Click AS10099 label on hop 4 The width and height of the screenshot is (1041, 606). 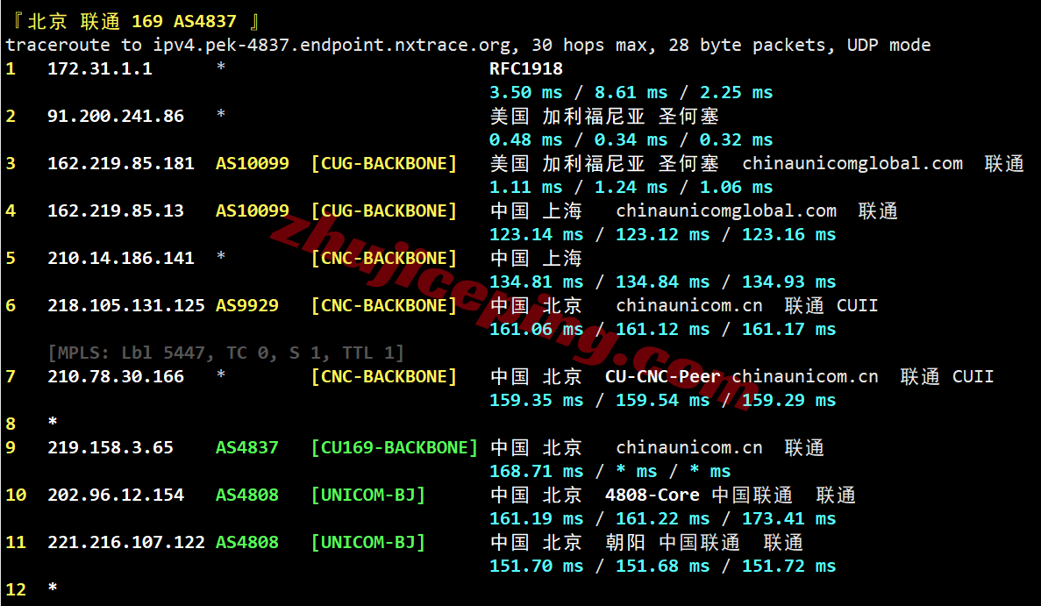(x=253, y=211)
